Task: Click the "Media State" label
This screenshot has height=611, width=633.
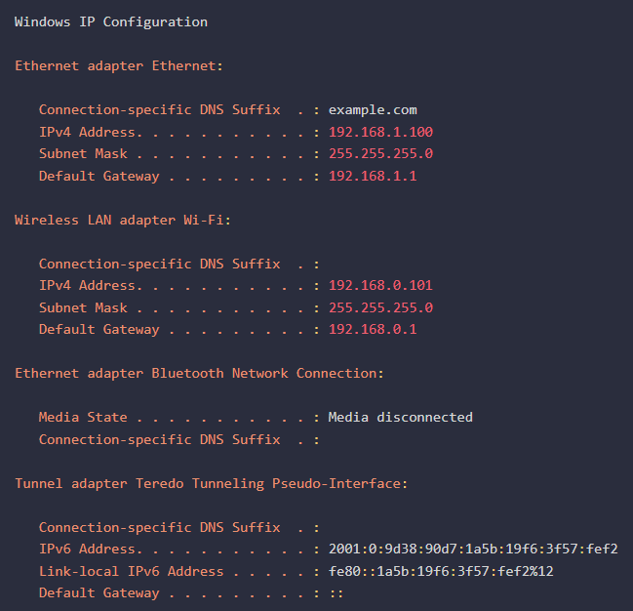Action: tap(83, 417)
